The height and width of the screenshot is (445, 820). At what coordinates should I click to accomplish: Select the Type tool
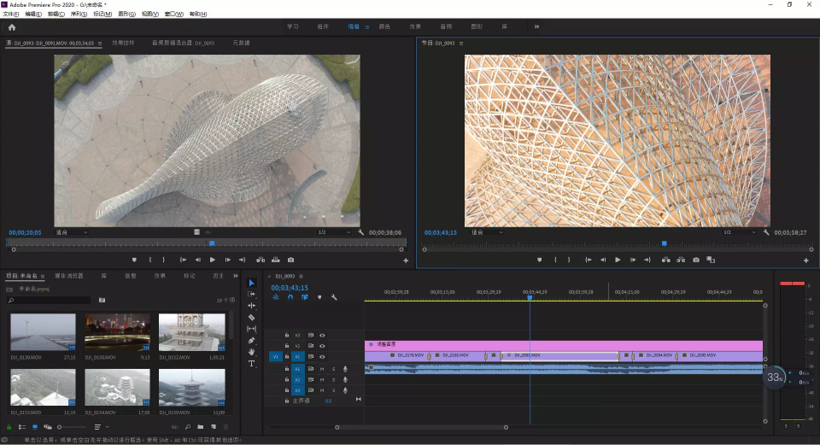tap(251, 363)
